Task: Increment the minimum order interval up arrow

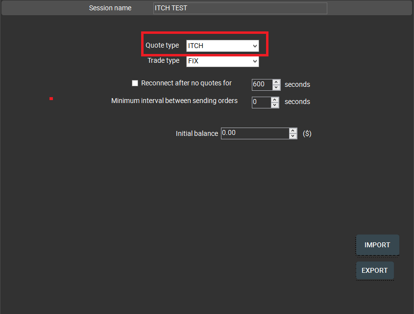Action: pos(275,100)
